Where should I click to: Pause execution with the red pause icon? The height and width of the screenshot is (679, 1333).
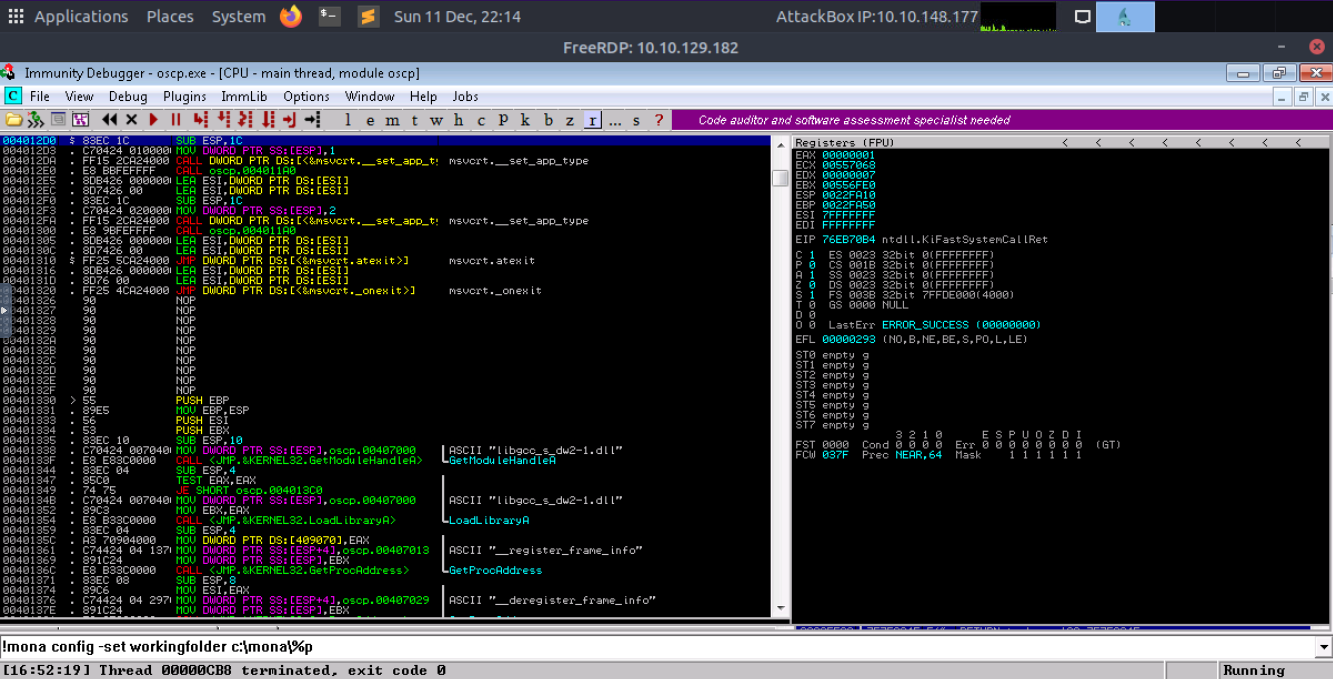coord(175,120)
